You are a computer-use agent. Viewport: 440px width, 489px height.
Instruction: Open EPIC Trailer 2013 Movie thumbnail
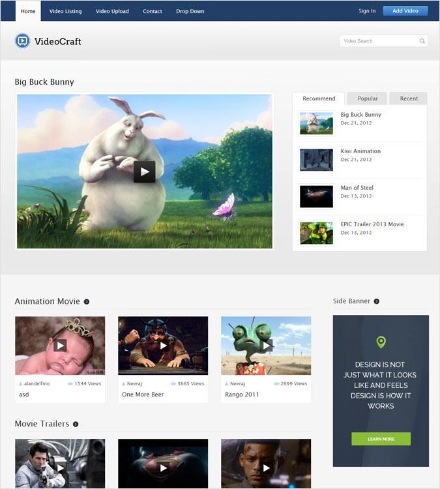pos(316,233)
